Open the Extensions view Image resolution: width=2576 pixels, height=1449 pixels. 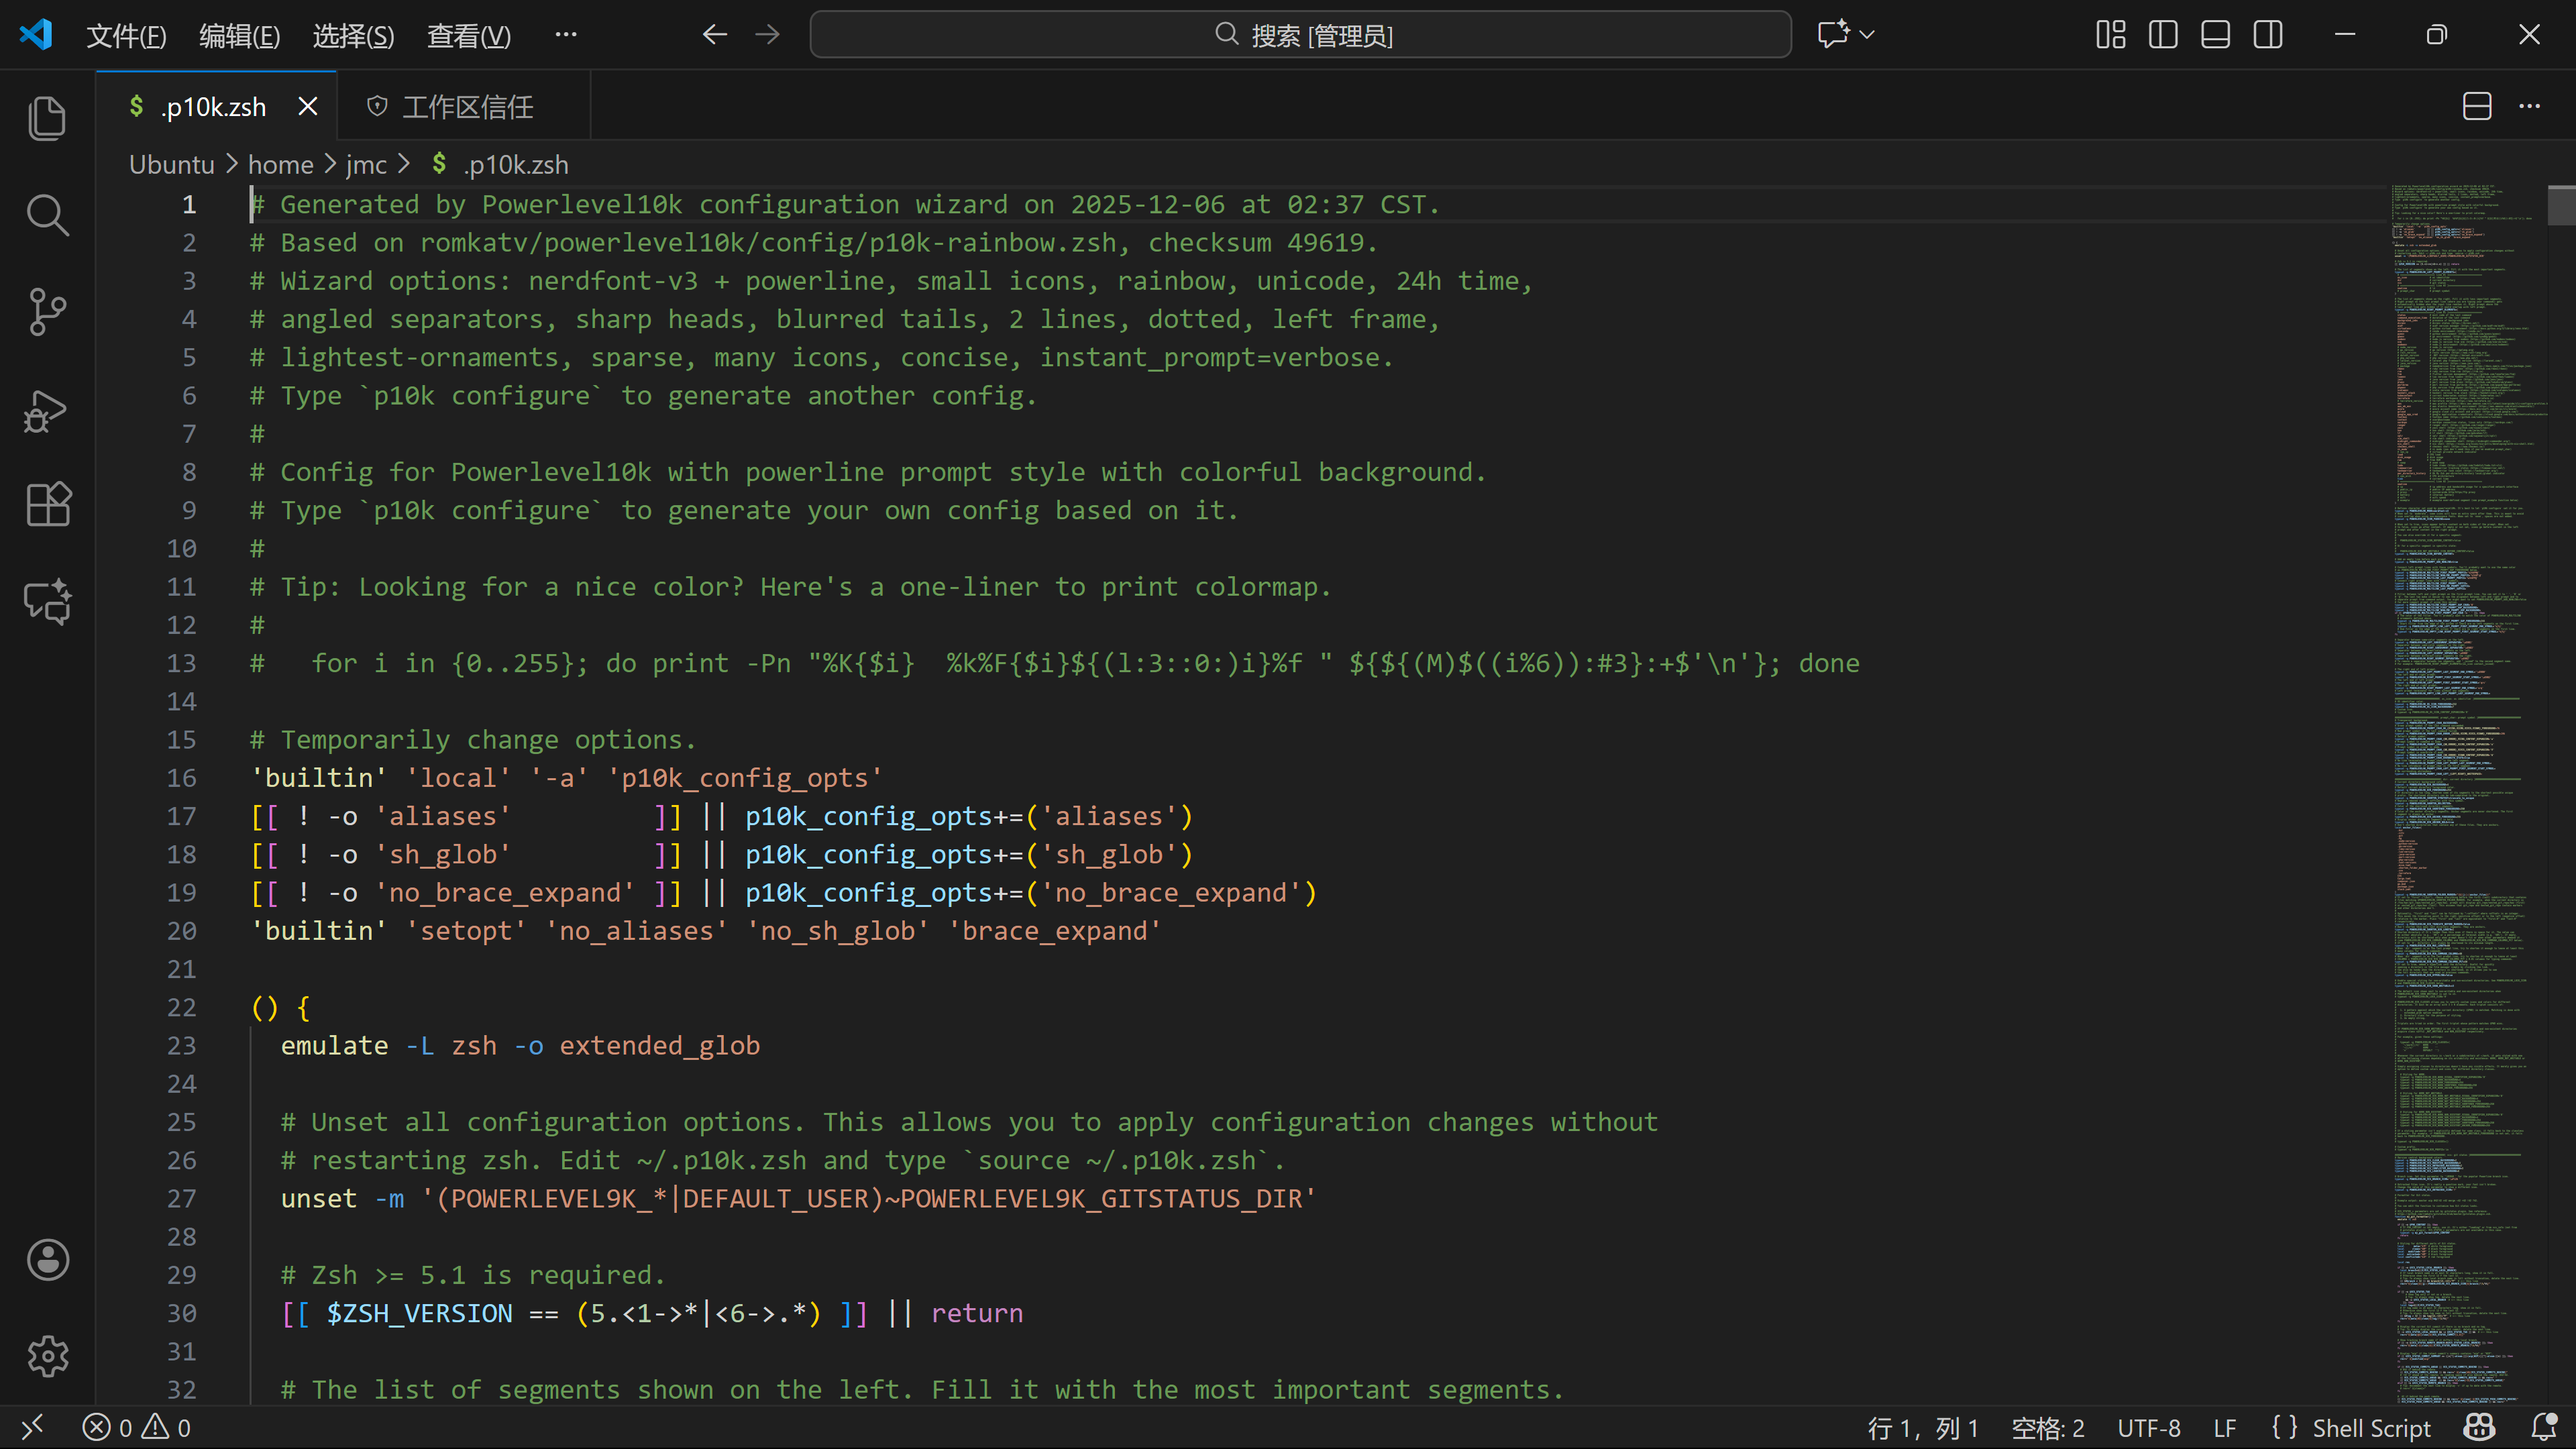(47, 504)
